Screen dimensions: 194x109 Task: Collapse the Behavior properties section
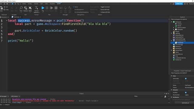[172, 90]
